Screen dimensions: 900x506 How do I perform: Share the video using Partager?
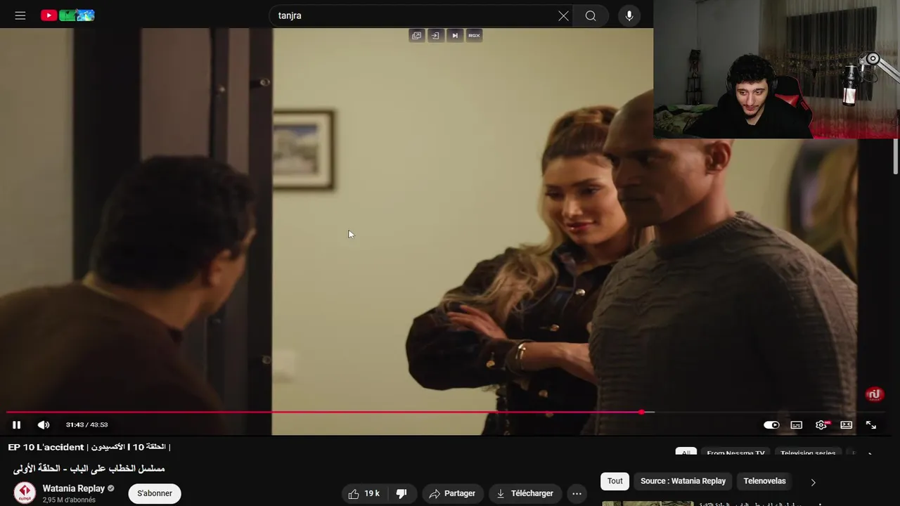click(452, 493)
